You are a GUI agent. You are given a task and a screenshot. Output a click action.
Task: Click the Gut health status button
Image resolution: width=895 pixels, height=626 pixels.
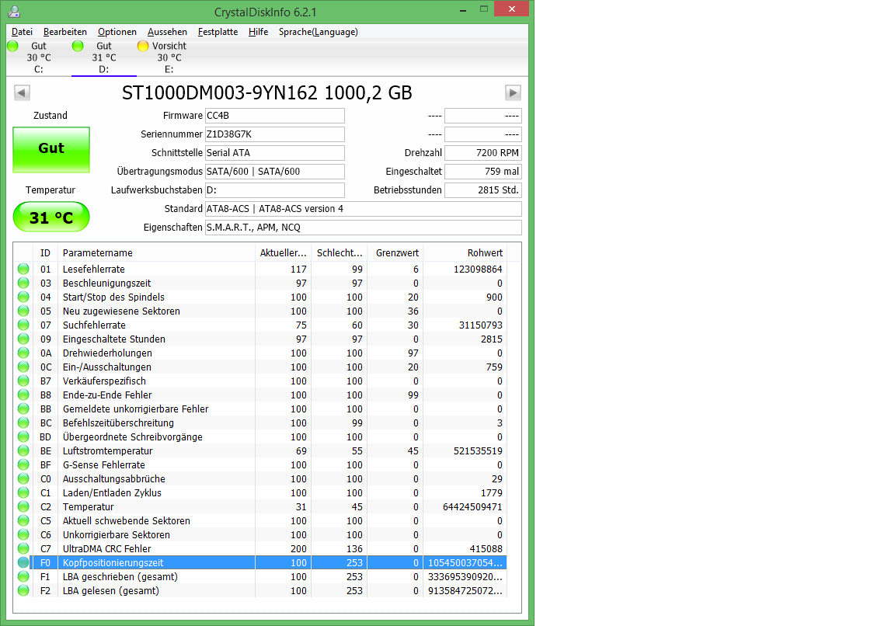pos(51,149)
